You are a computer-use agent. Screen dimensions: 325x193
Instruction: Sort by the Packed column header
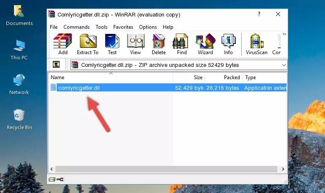pyautogui.click(x=224, y=77)
